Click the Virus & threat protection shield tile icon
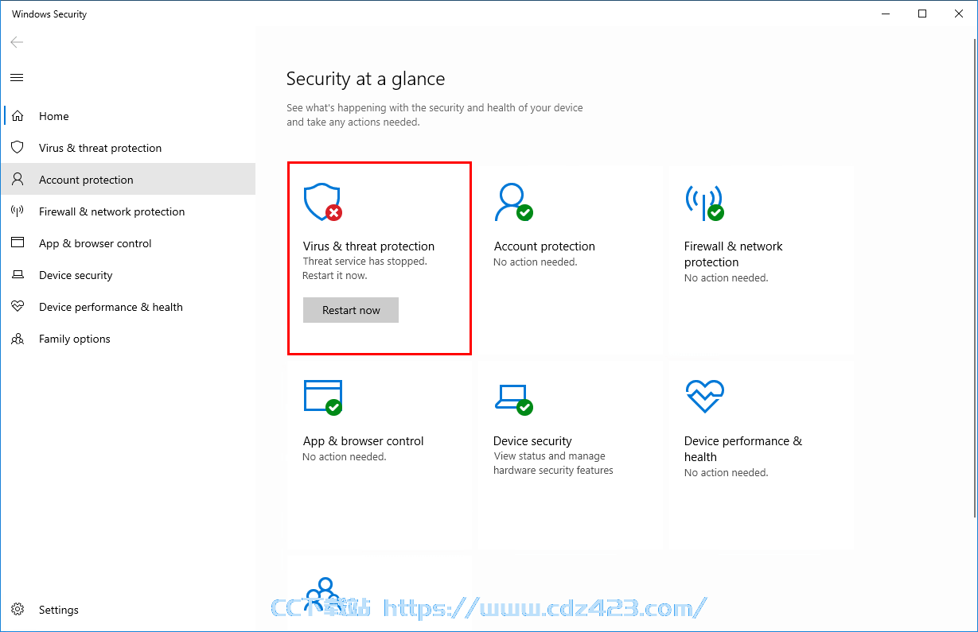The height and width of the screenshot is (632, 978). coord(322,202)
